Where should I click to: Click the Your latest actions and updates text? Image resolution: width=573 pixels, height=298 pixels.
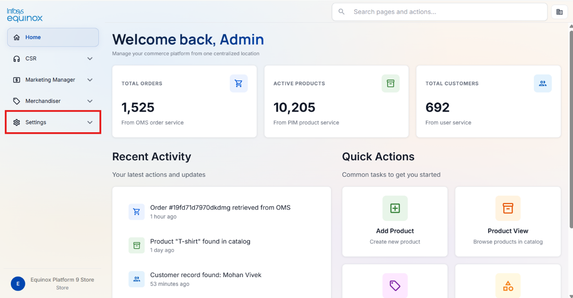[159, 175]
